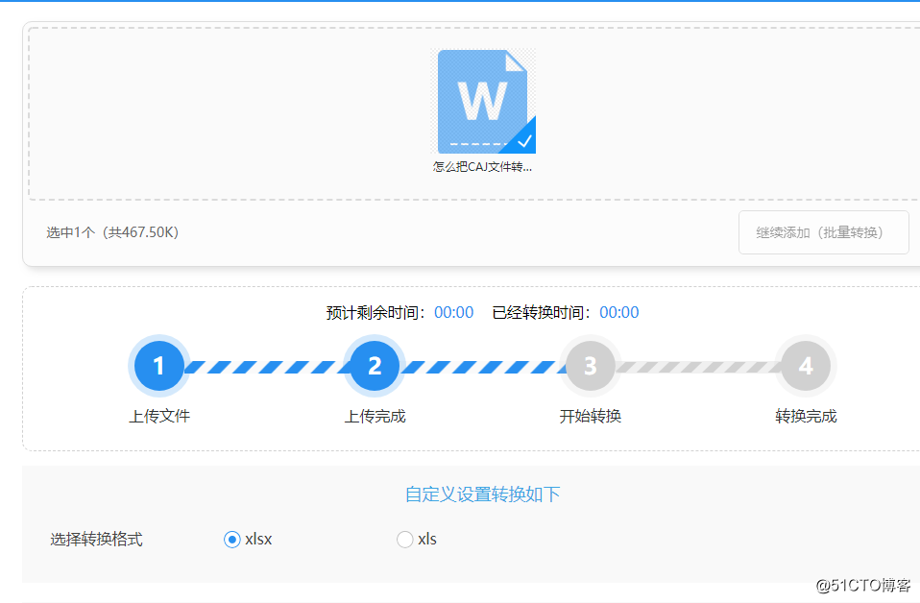Select the uploaded Word file thumbnail

pyautogui.click(x=483, y=102)
